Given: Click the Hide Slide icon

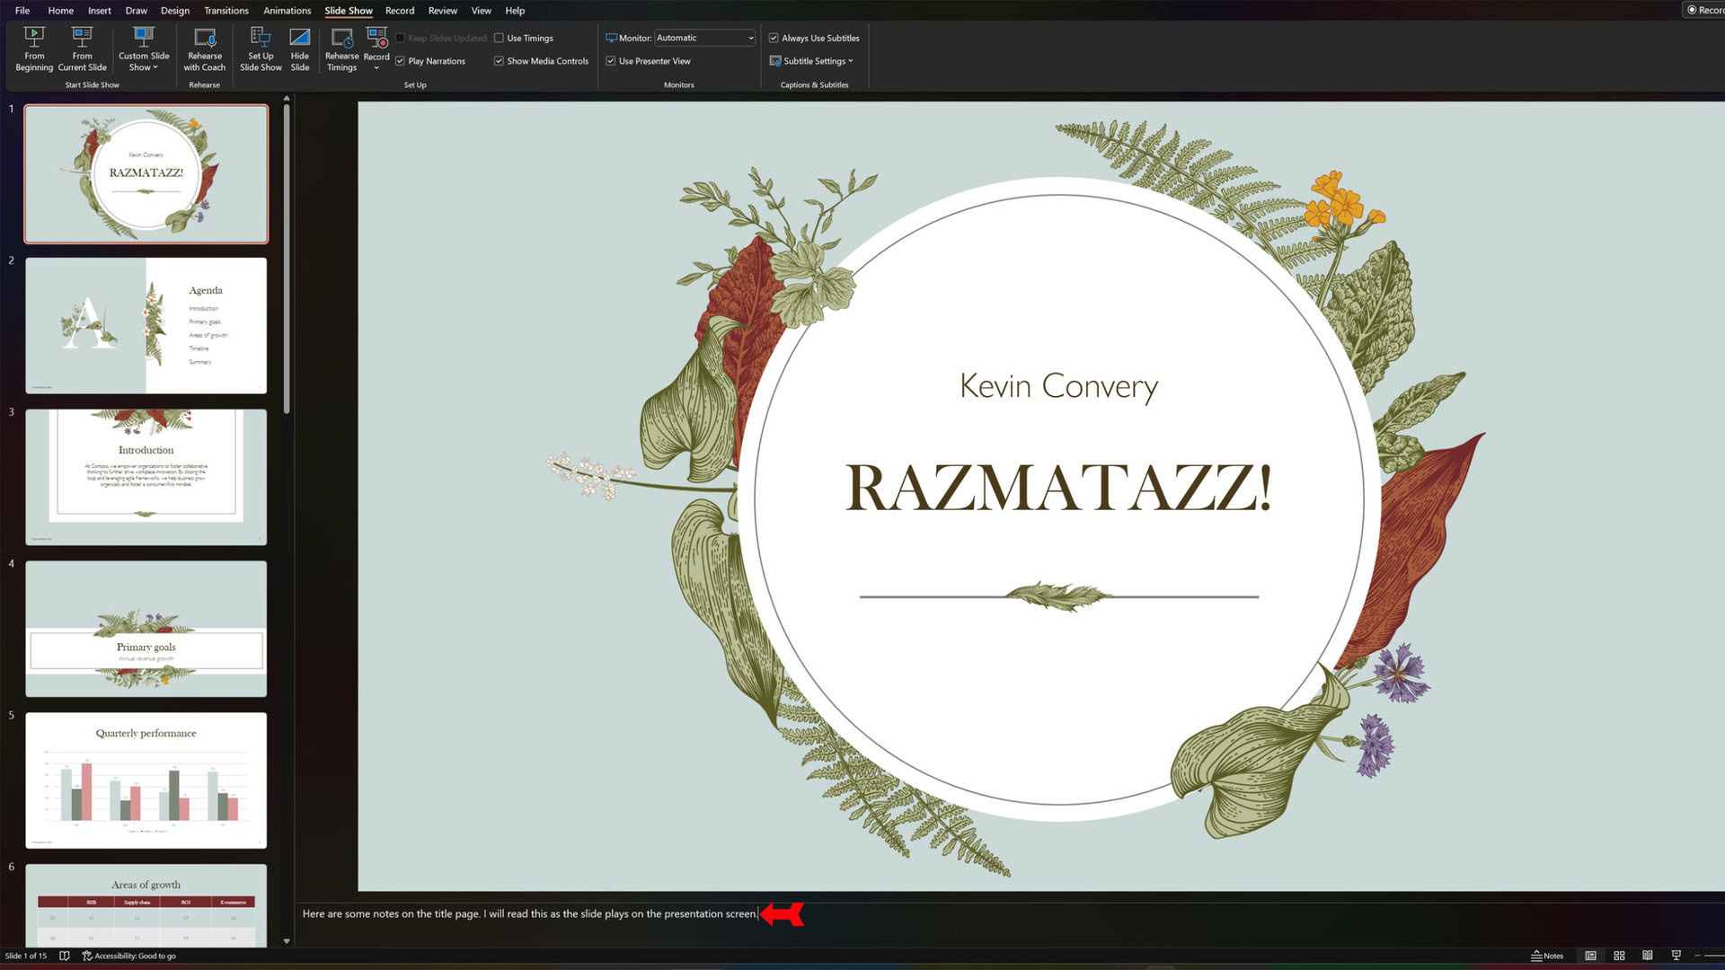Looking at the screenshot, I should pyautogui.click(x=299, y=38).
